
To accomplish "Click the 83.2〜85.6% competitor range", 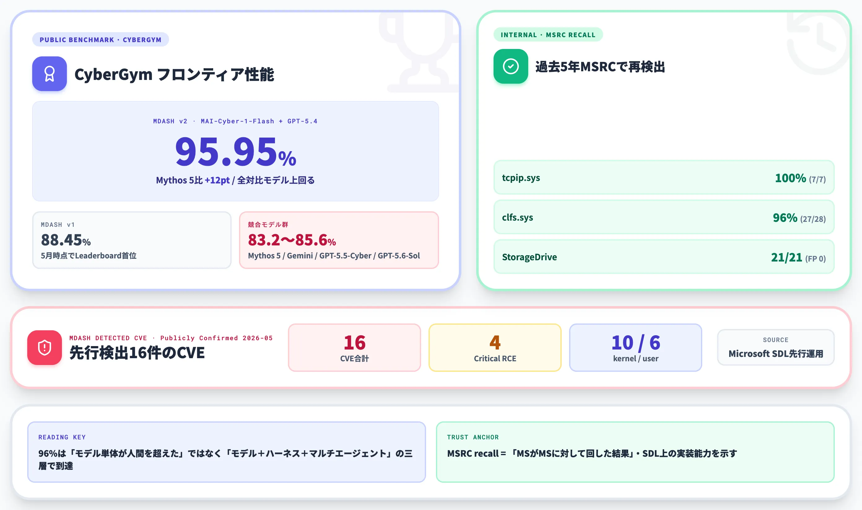I will tap(292, 240).
